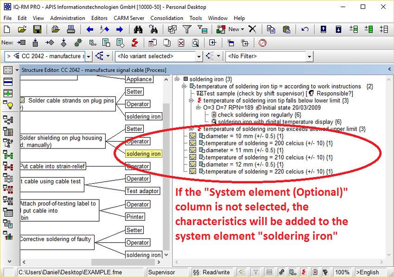Toggle the red X clipboard icon in the status bar

(315, 272)
